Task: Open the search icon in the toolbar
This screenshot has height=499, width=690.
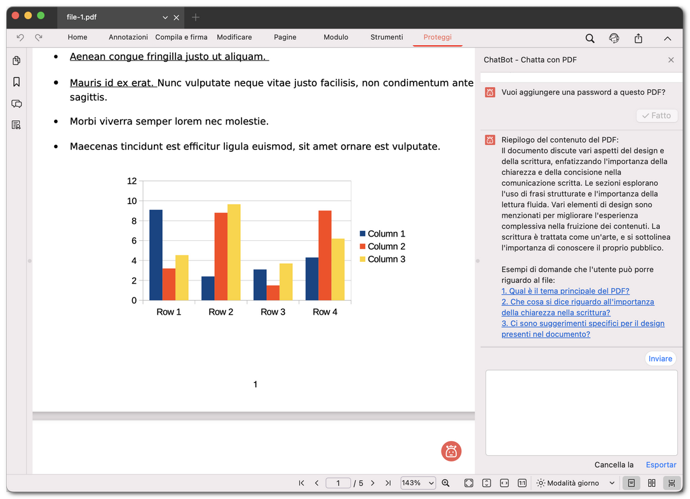Action: (590, 38)
